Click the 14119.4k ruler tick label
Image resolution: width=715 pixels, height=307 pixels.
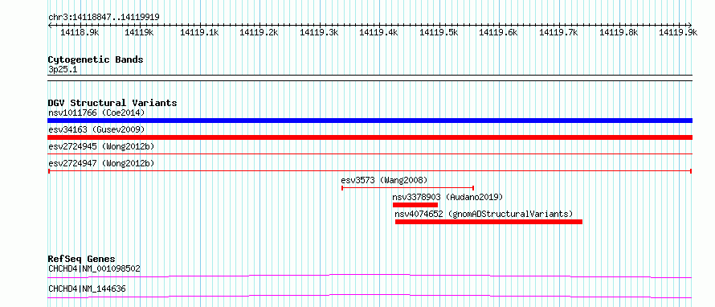pyautogui.click(x=378, y=32)
